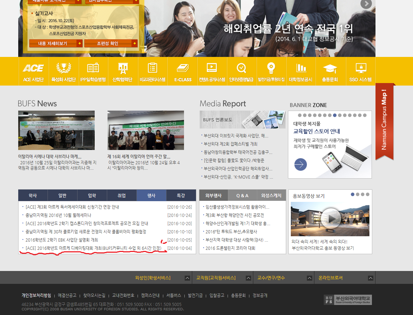Select the second dot in 홍보동영상 보기 panel
The width and height of the screenshot is (413, 315).
(358, 194)
